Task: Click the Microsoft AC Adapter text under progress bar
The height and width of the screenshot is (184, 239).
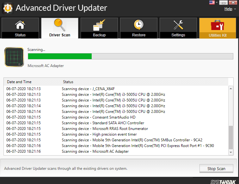Action: pyautogui.click(x=46, y=66)
